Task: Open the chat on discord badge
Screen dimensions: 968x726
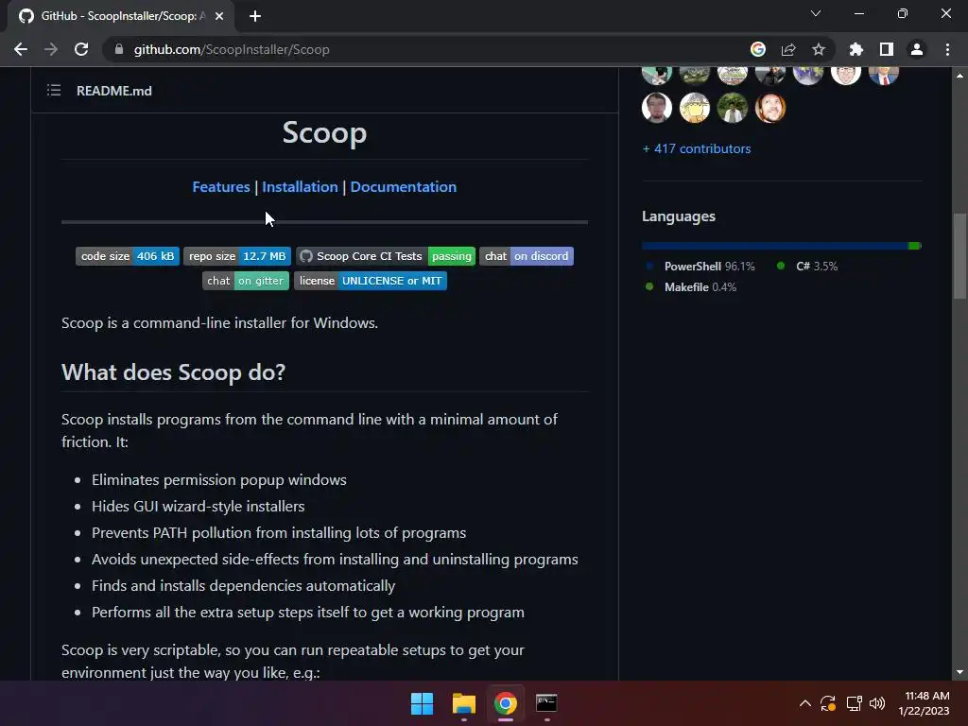Action: point(527,256)
